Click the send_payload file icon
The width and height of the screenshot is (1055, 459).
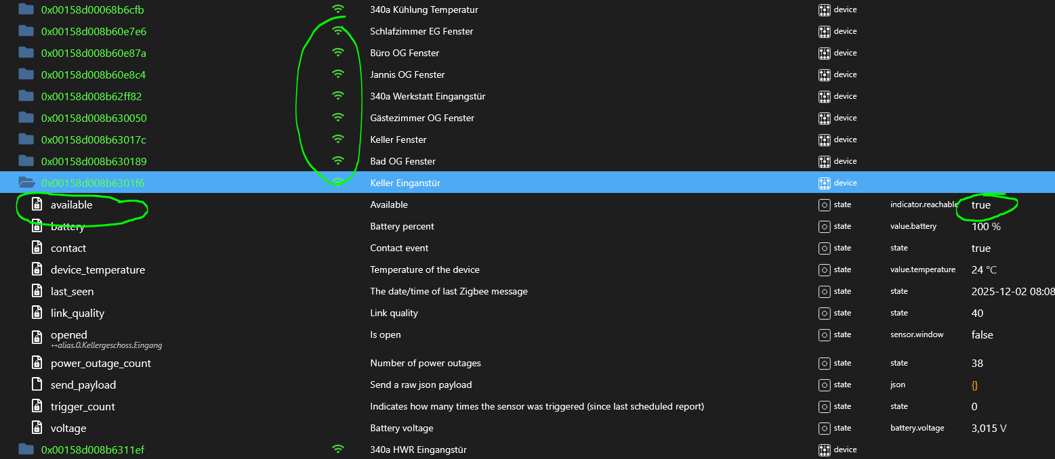coord(37,385)
